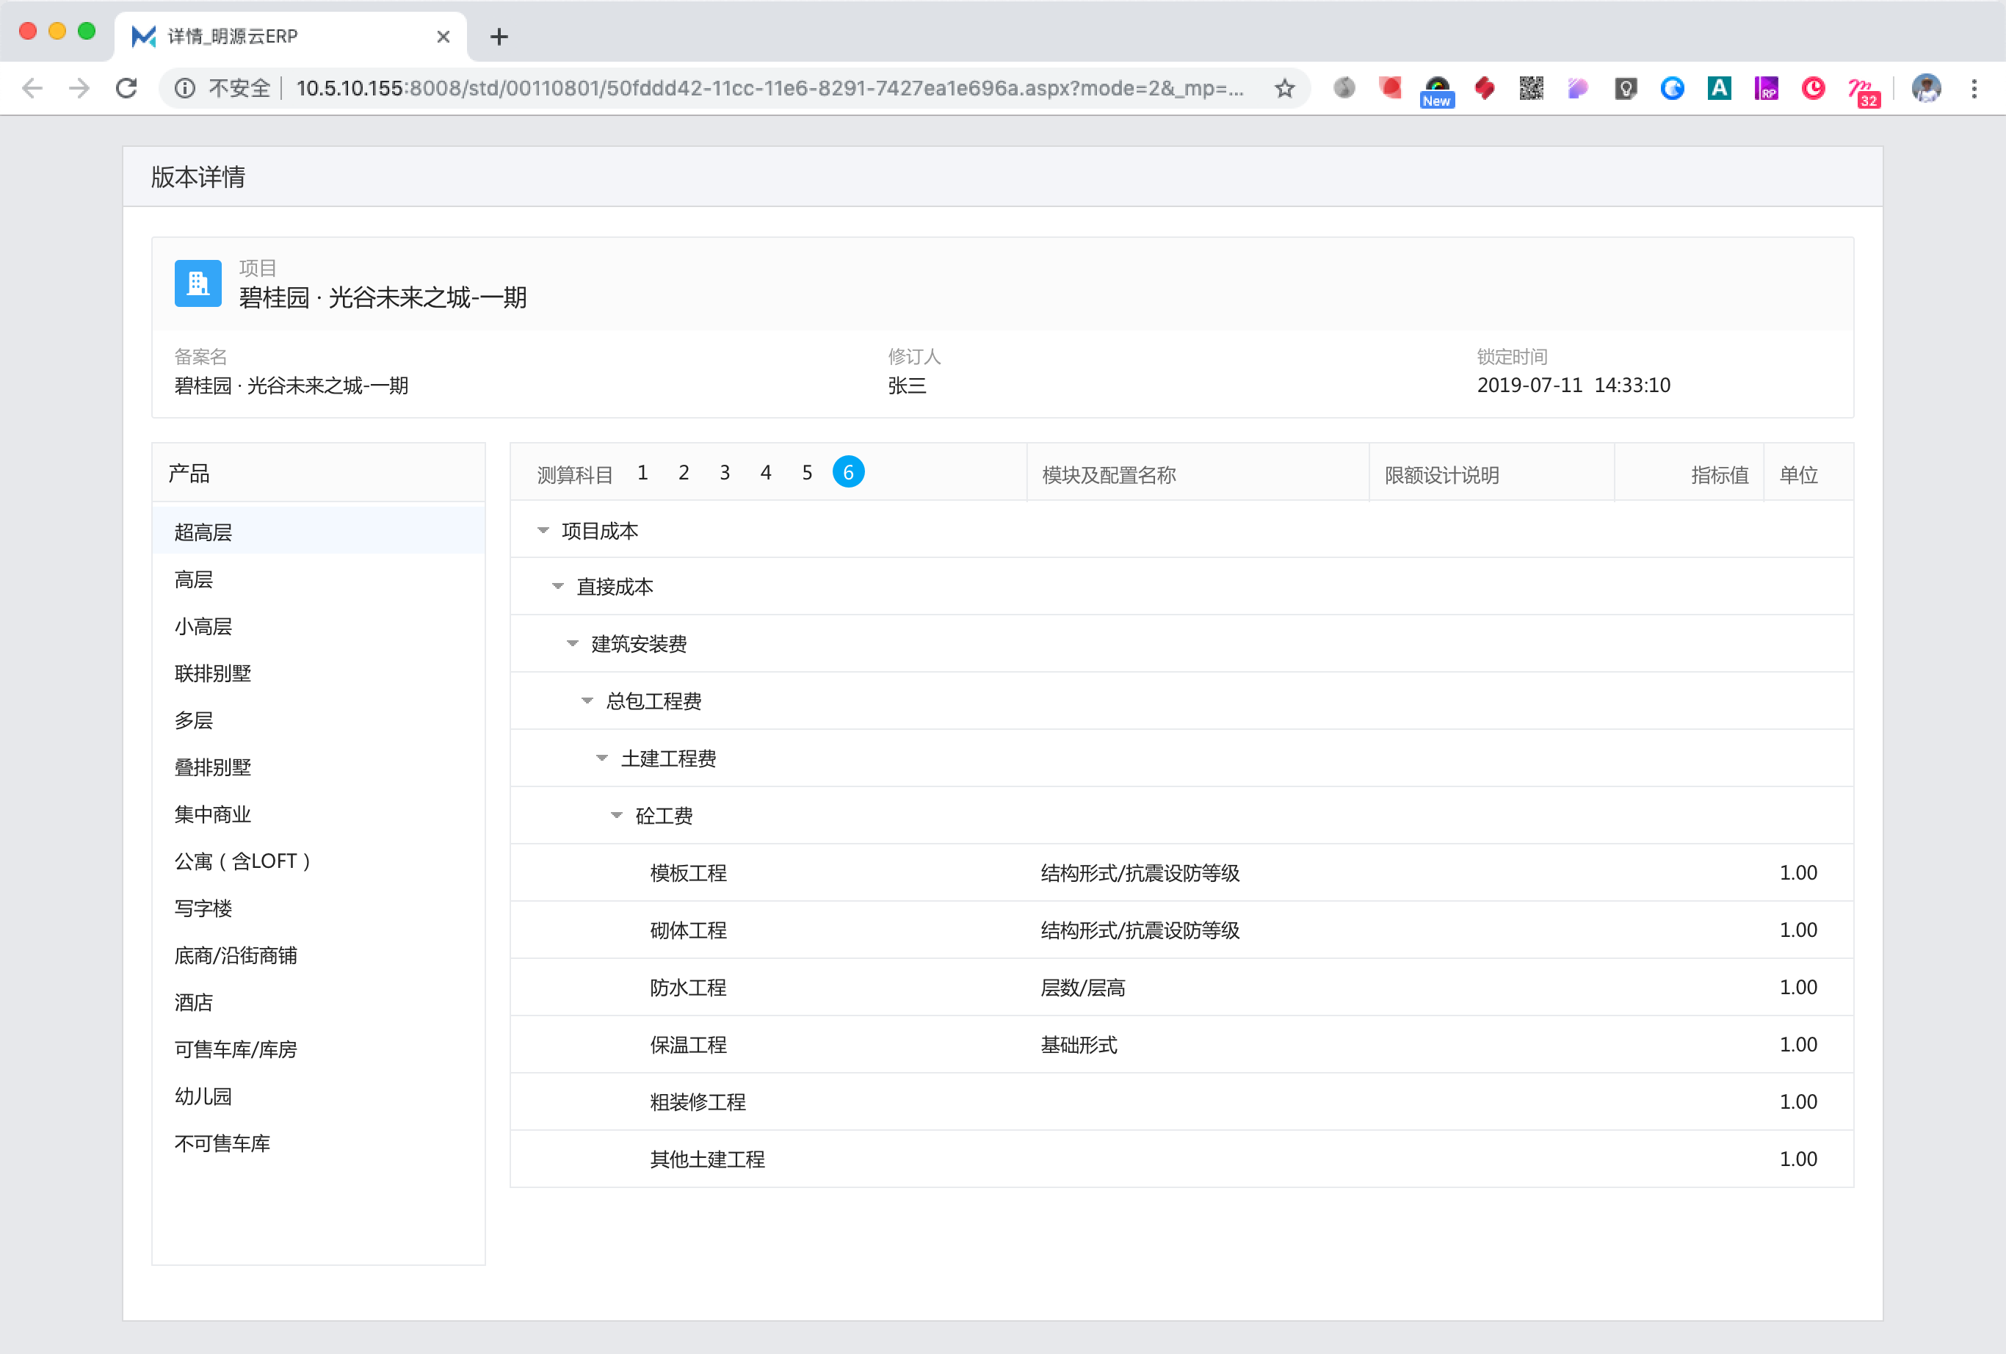The height and width of the screenshot is (1354, 2006).
Task: Select the active level 6 button
Action: (x=849, y=473)
